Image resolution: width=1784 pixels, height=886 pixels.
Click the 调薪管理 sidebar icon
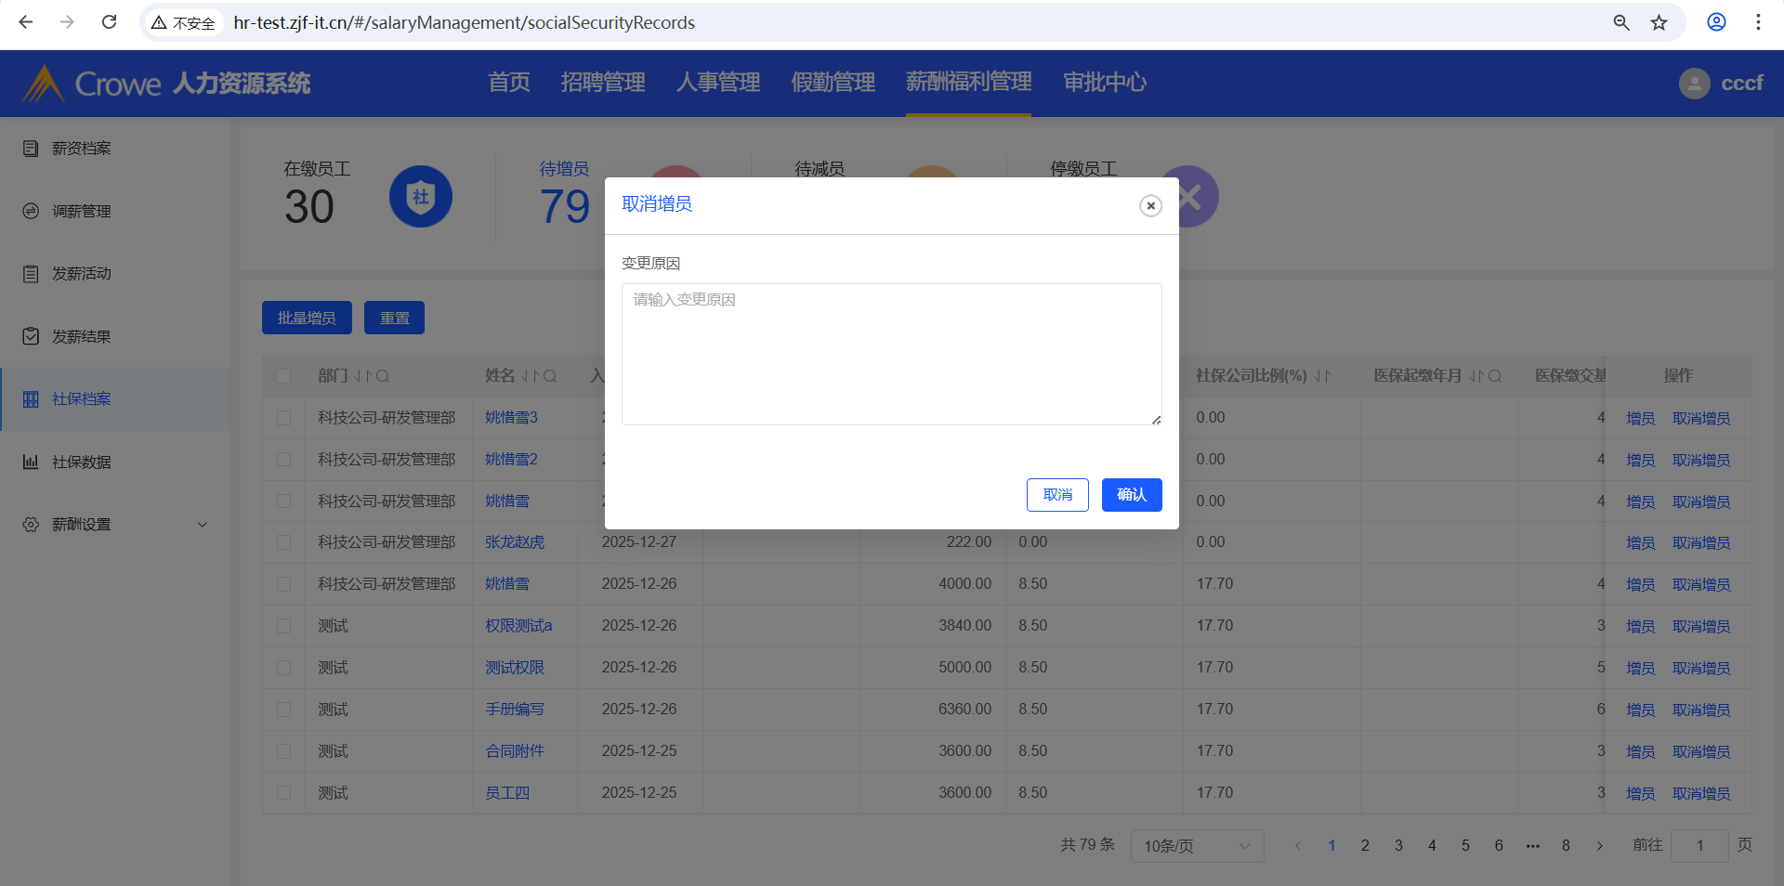(31, 212)
